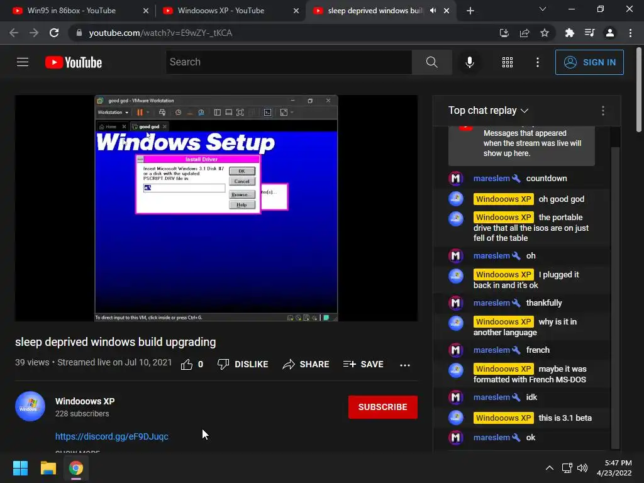Show hidden tray icons chevron
The image size is (644, 483).
[x=550, y=468]
